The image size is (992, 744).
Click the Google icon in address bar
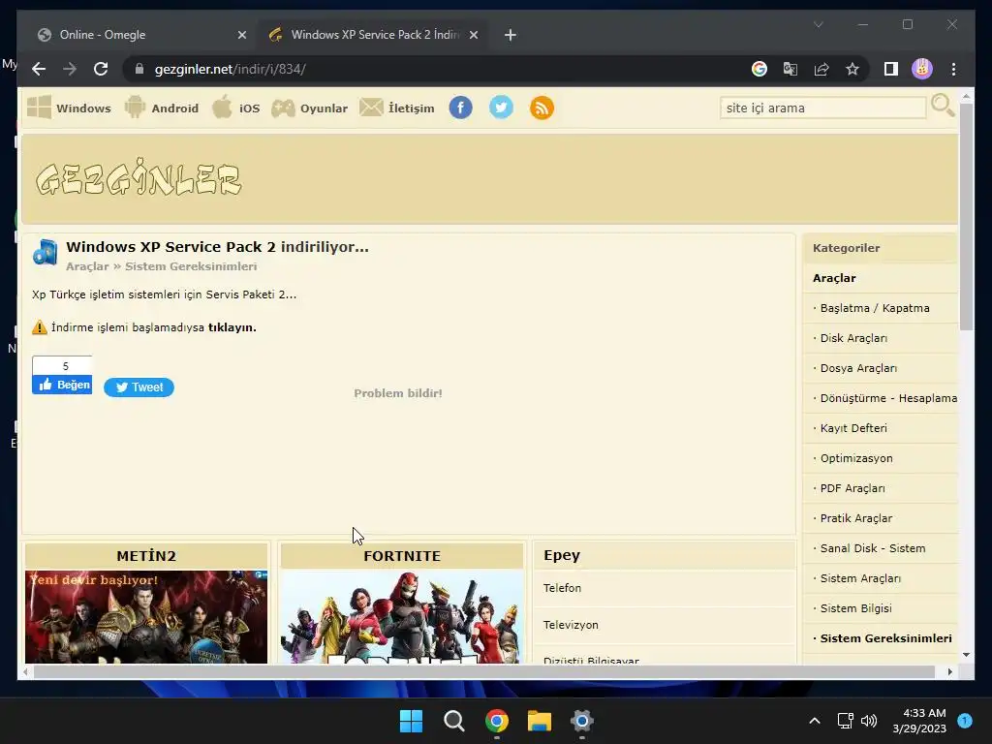[759, 69]
